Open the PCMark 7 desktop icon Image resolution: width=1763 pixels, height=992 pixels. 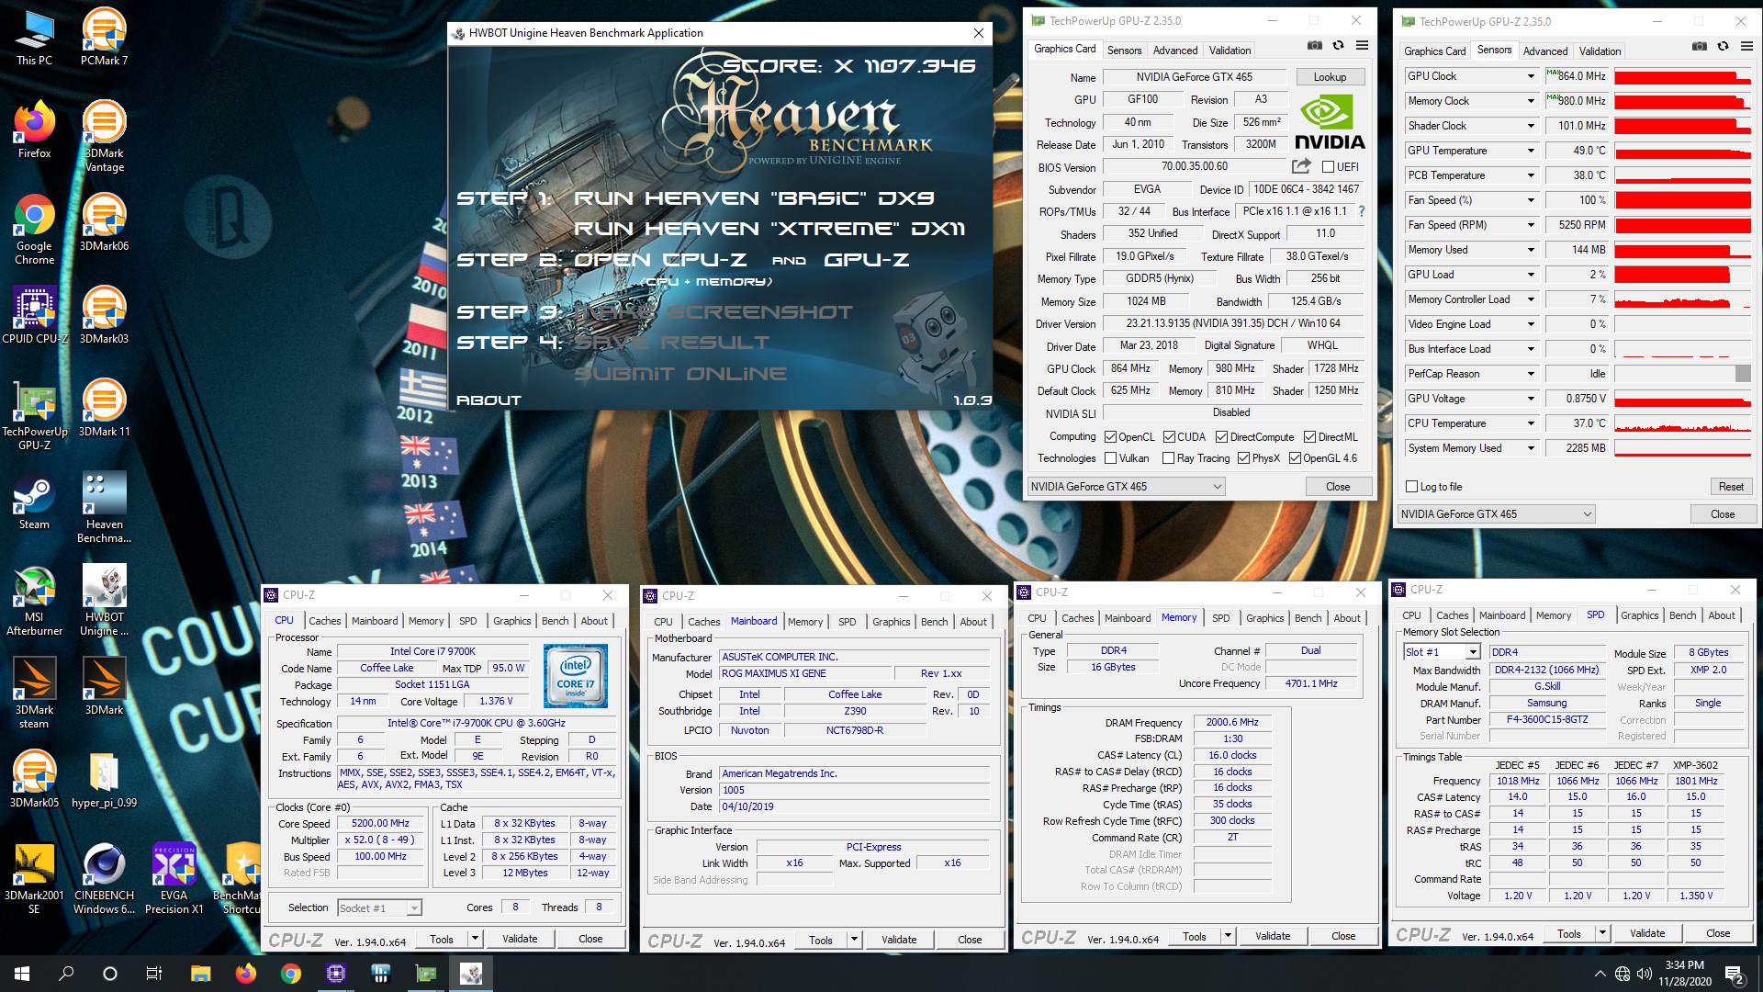click(104, 37)
